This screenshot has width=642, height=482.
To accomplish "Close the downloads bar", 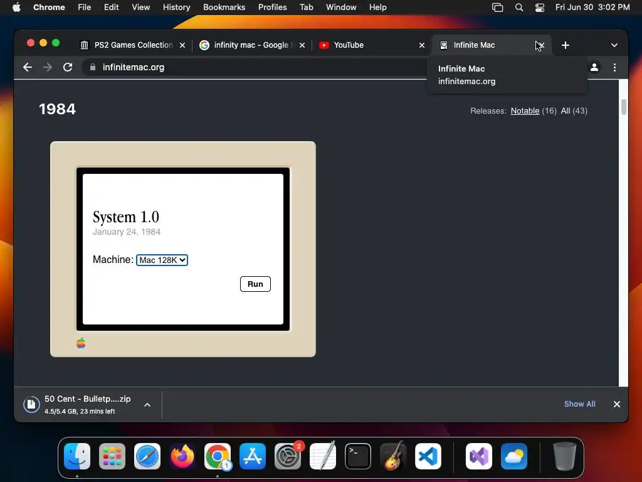I will [617, 404].
